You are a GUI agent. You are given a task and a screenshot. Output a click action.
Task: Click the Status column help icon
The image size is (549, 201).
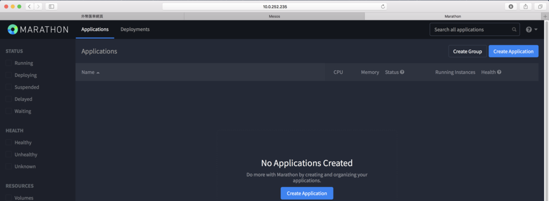[402, 72]
